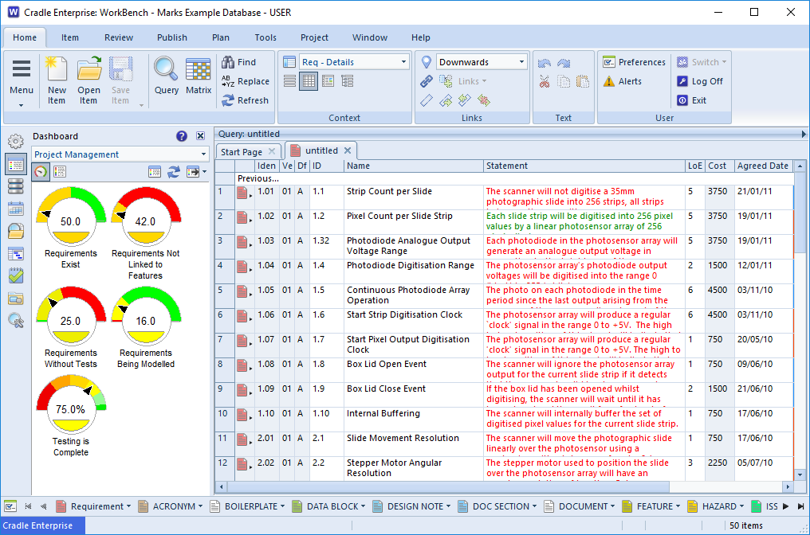Expand the collapsed Query untitled pane arrow
810x535 pixels.
pos(804,134)
